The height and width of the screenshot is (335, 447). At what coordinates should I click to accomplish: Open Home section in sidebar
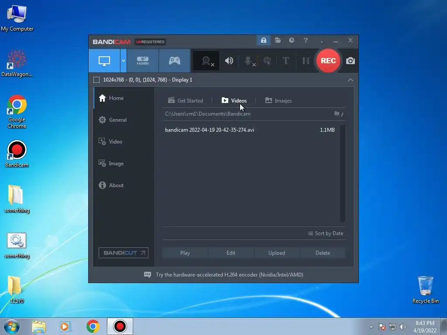click(124, 98)
